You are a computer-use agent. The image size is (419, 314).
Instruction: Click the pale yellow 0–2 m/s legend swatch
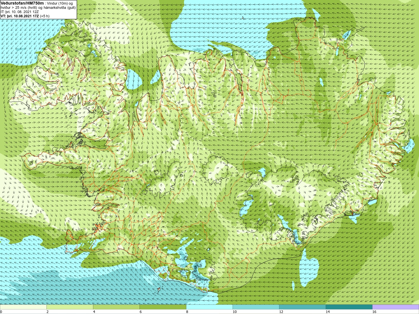(23, 307)
